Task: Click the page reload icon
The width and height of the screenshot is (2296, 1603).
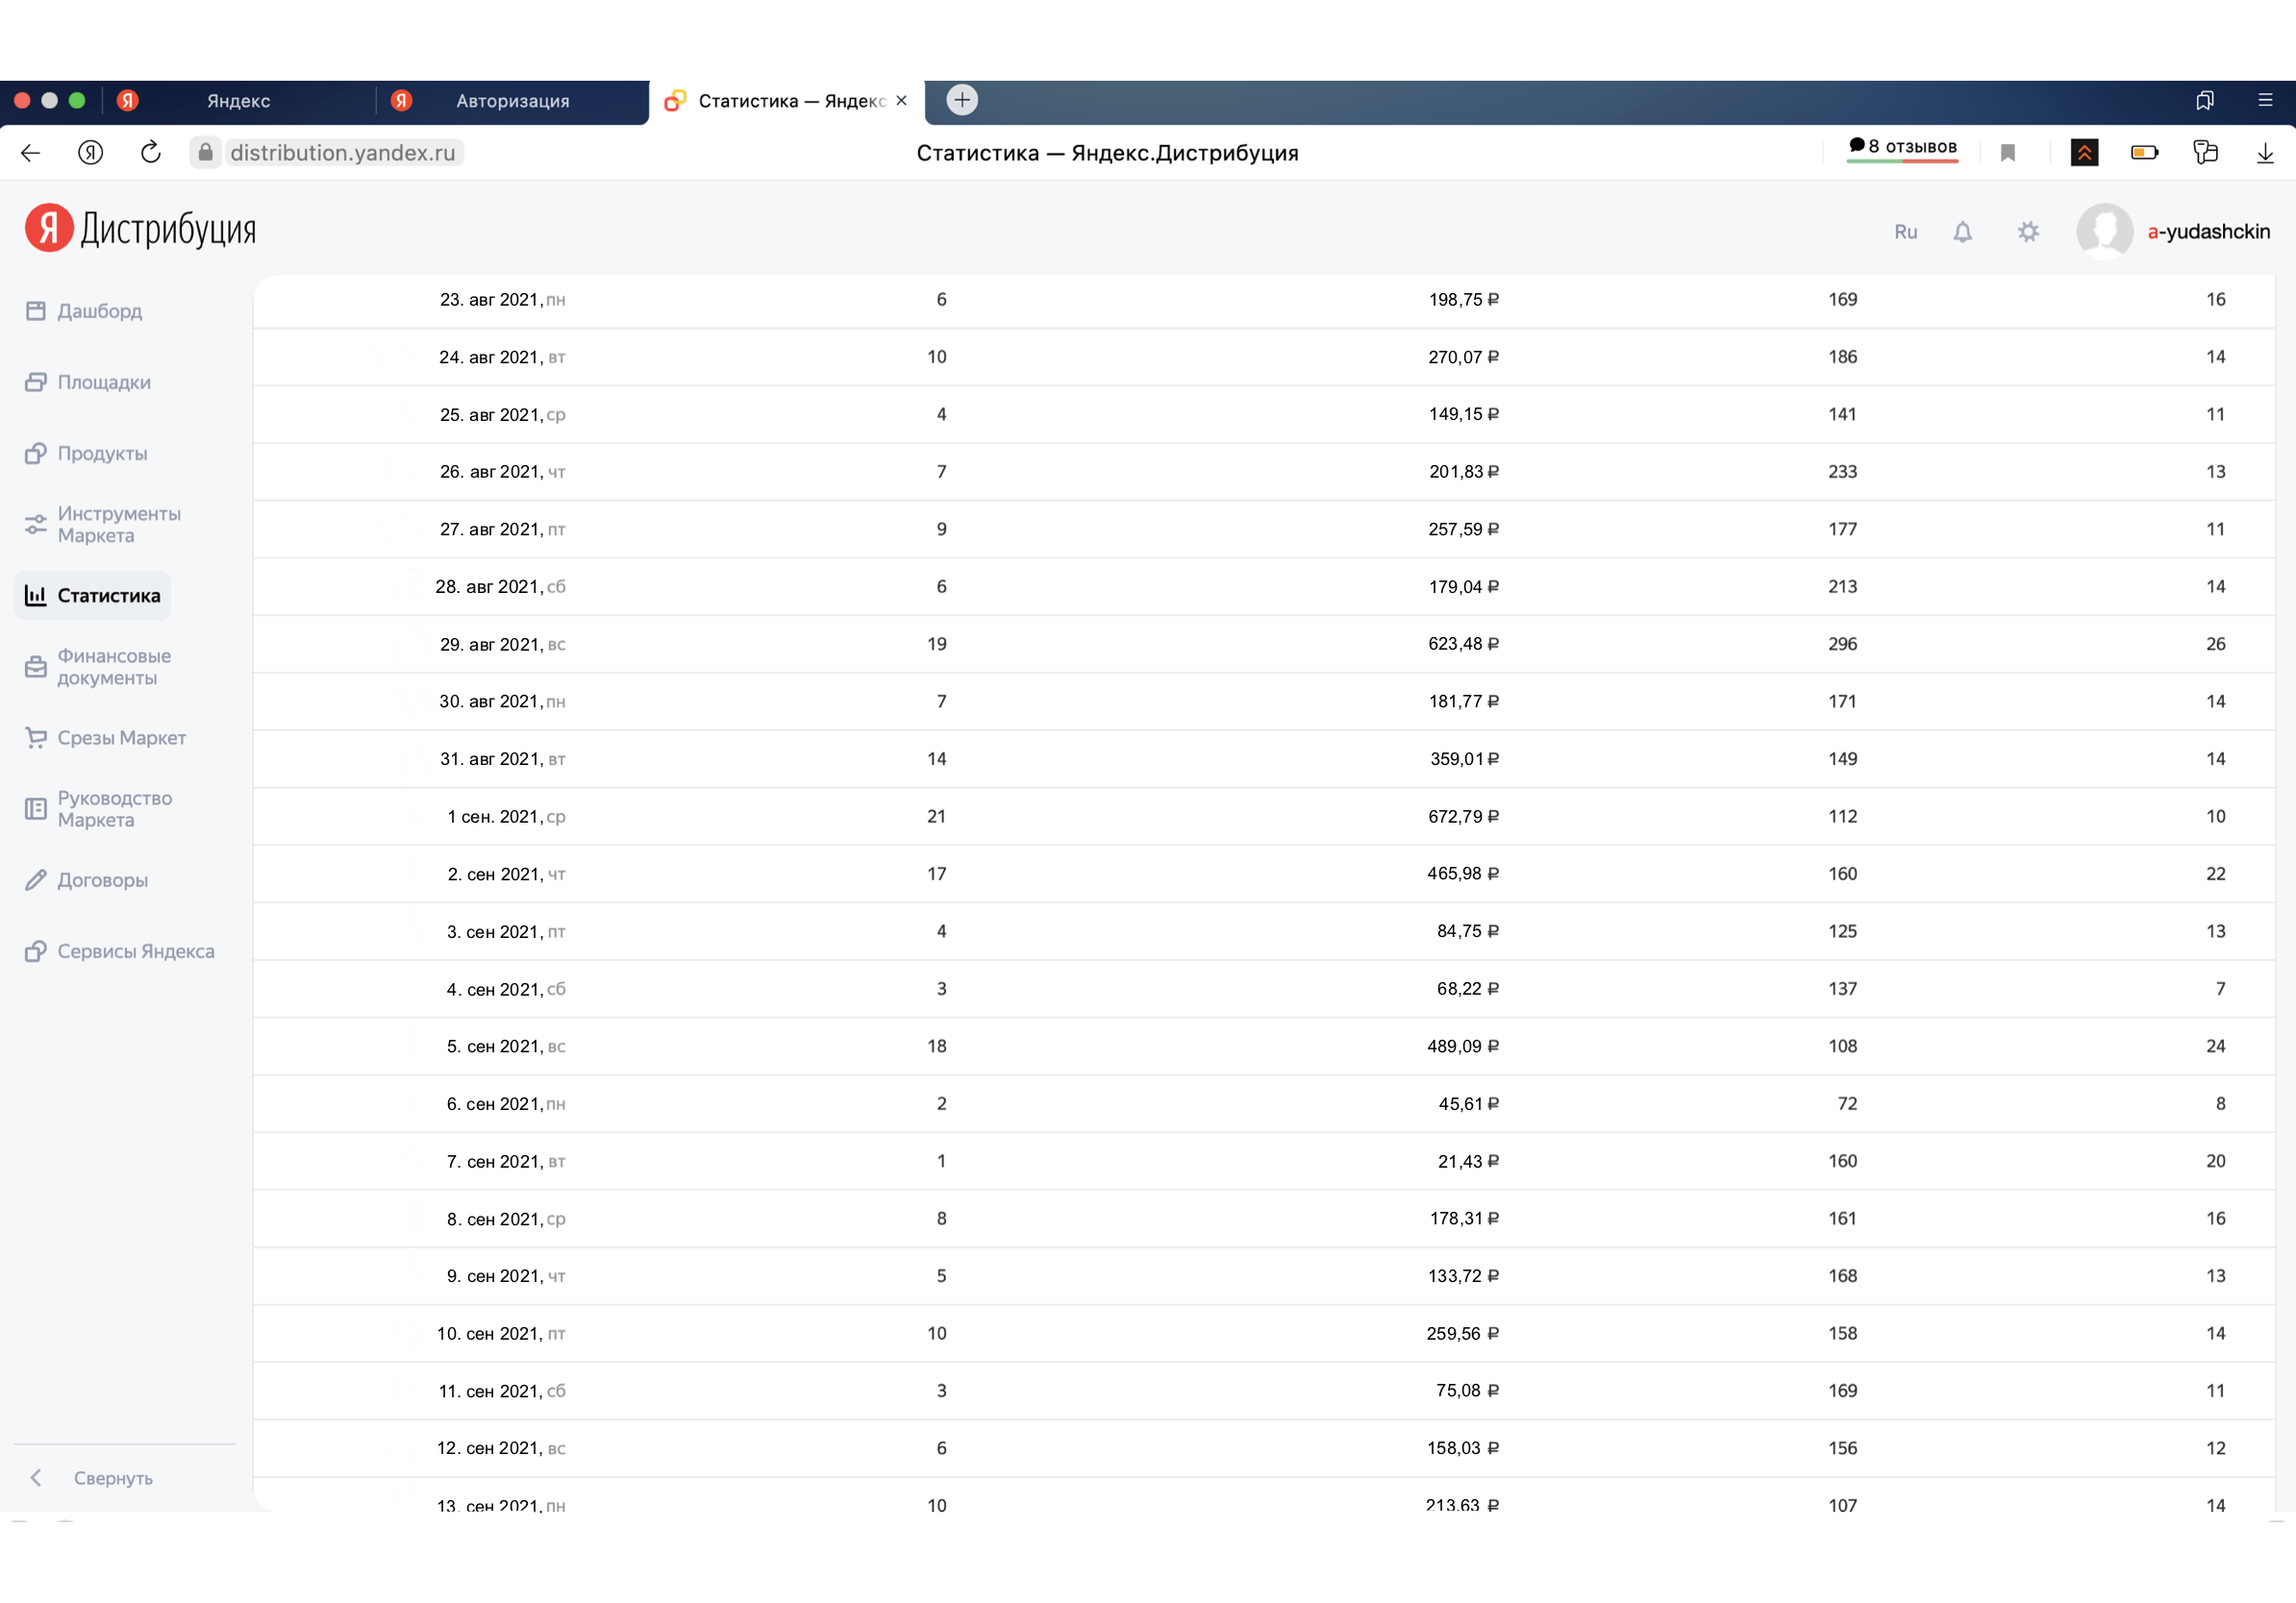Action: (151, 153)
